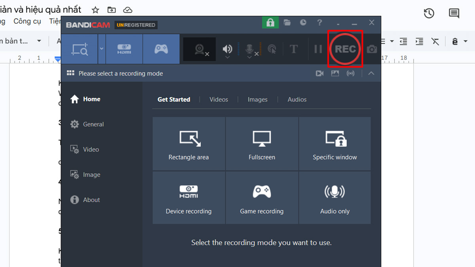This screenshot has height=267, width=475.
Task: Choose Game recording mode tile
Action: 262,198
